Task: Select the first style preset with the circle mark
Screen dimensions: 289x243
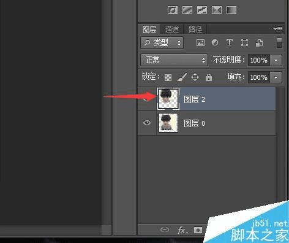Action: (x=173, y=10)
